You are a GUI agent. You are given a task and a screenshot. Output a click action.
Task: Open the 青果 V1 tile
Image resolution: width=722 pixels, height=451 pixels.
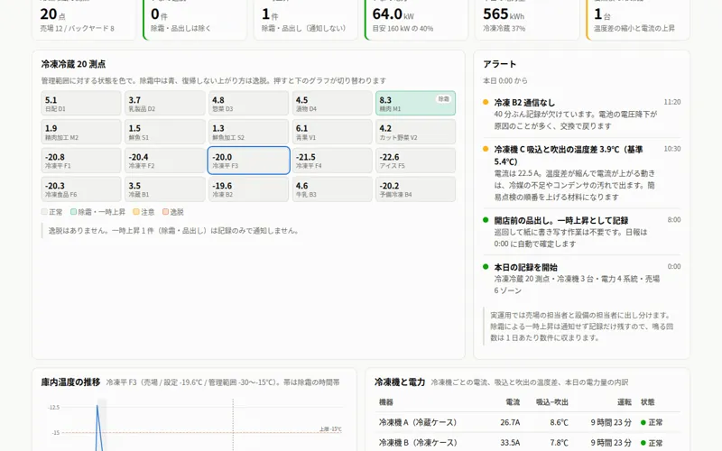332,132
